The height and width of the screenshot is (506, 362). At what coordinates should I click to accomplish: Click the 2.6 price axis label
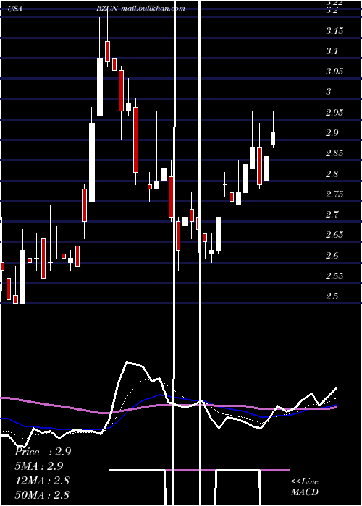pos(332,257)
